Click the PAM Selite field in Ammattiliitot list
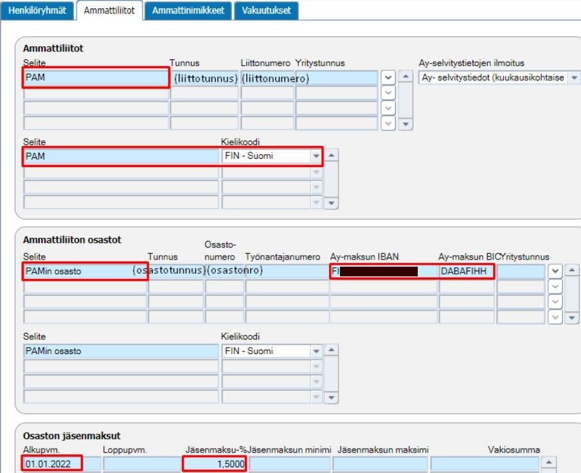The image size is (581, 473). coord(96,77)
